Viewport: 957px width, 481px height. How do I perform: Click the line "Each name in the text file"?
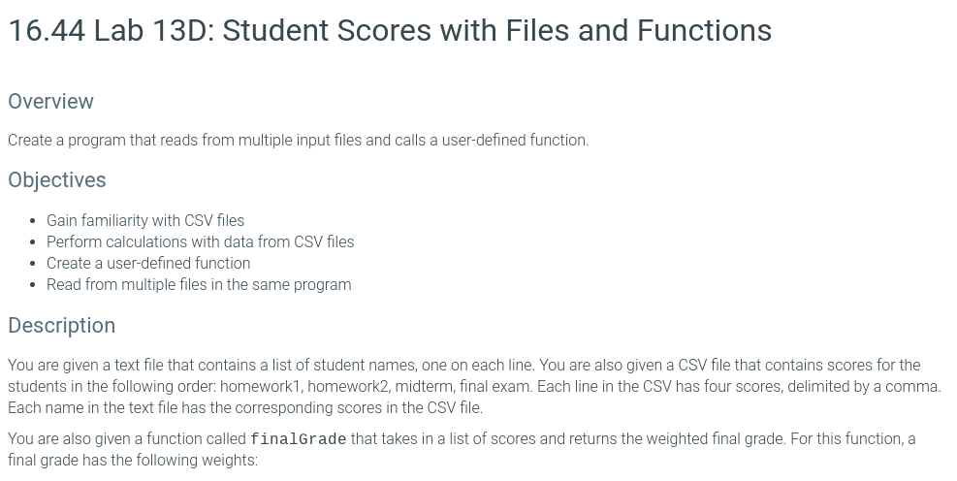tap(245, 407)
